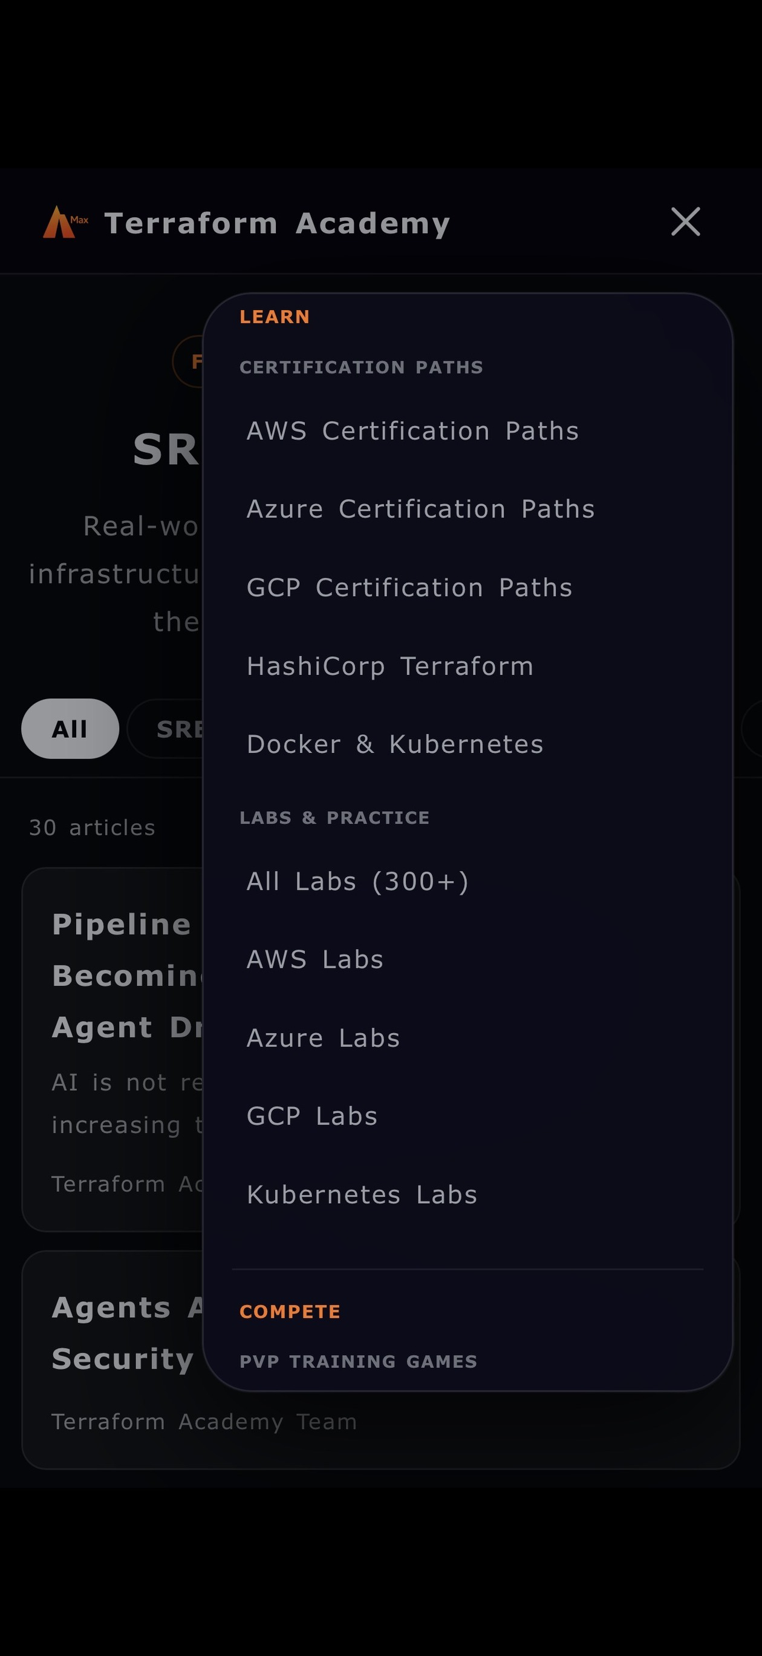762x1656 pixels.
Task: Open the Pipeline article card
Action: [112, 1050]
